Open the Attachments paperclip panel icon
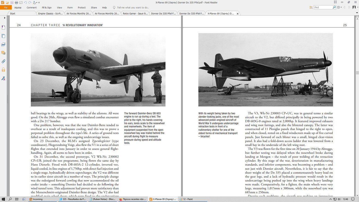359x202 pixels. tap(3, 61)
